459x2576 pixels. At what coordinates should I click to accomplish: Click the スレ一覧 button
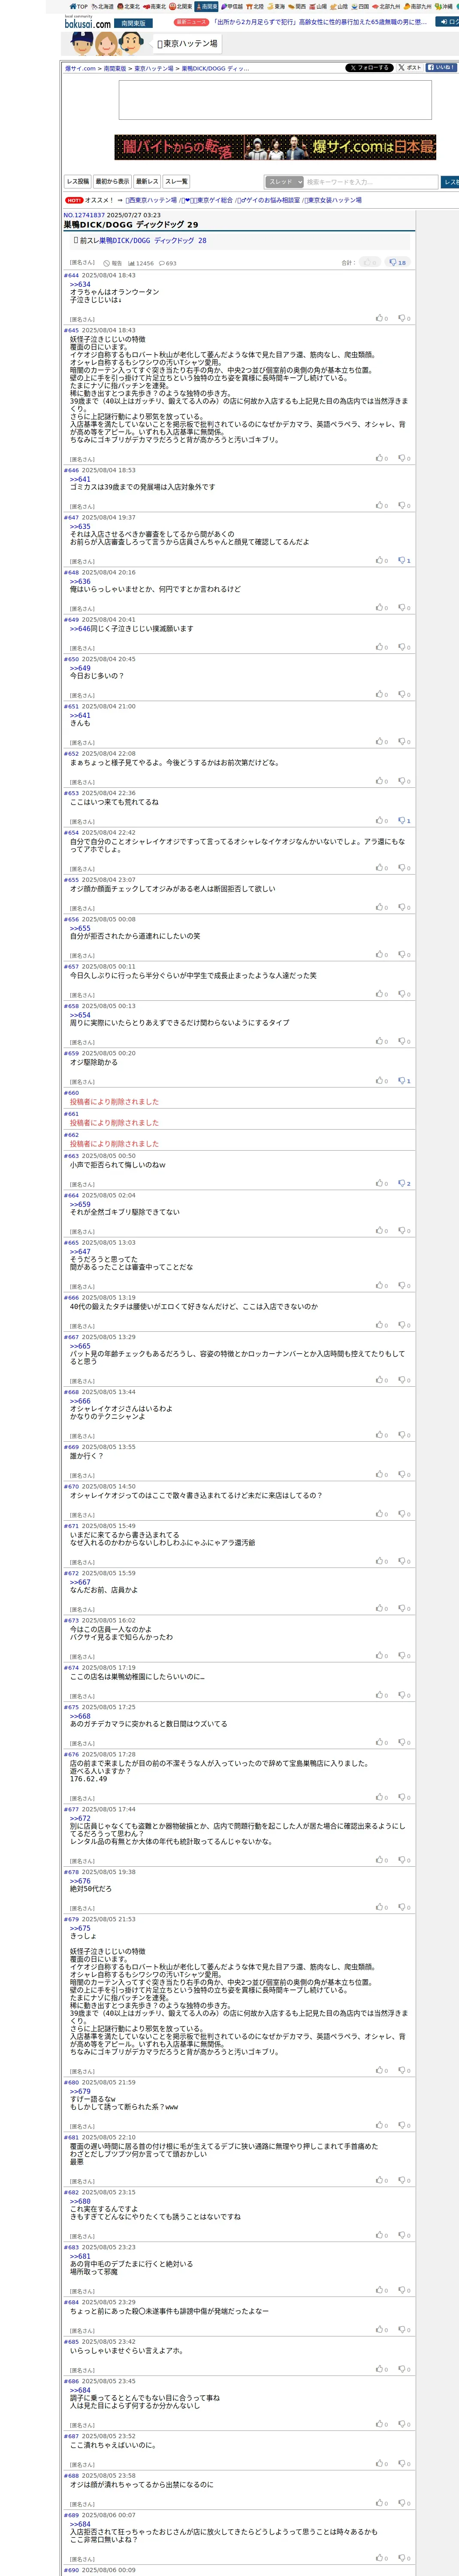point(176,182)
